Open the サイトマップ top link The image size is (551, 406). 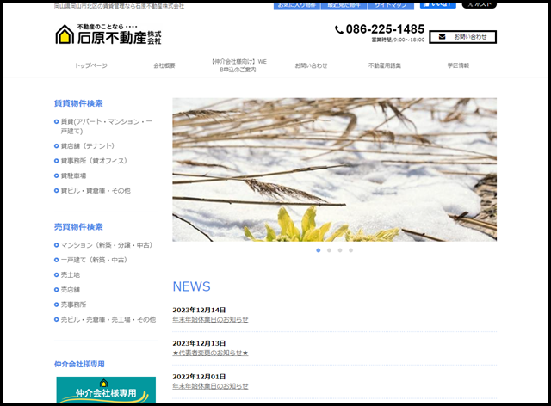tap(391, 5)
